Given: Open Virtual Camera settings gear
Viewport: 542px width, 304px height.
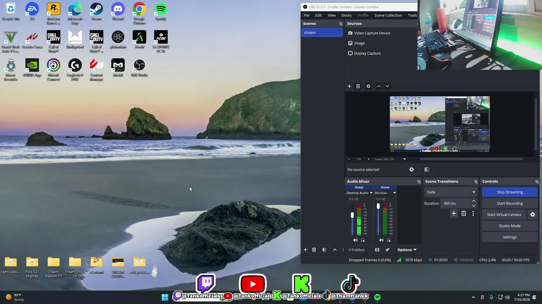Looking at the screenshot, I should (x=533, y=214).
